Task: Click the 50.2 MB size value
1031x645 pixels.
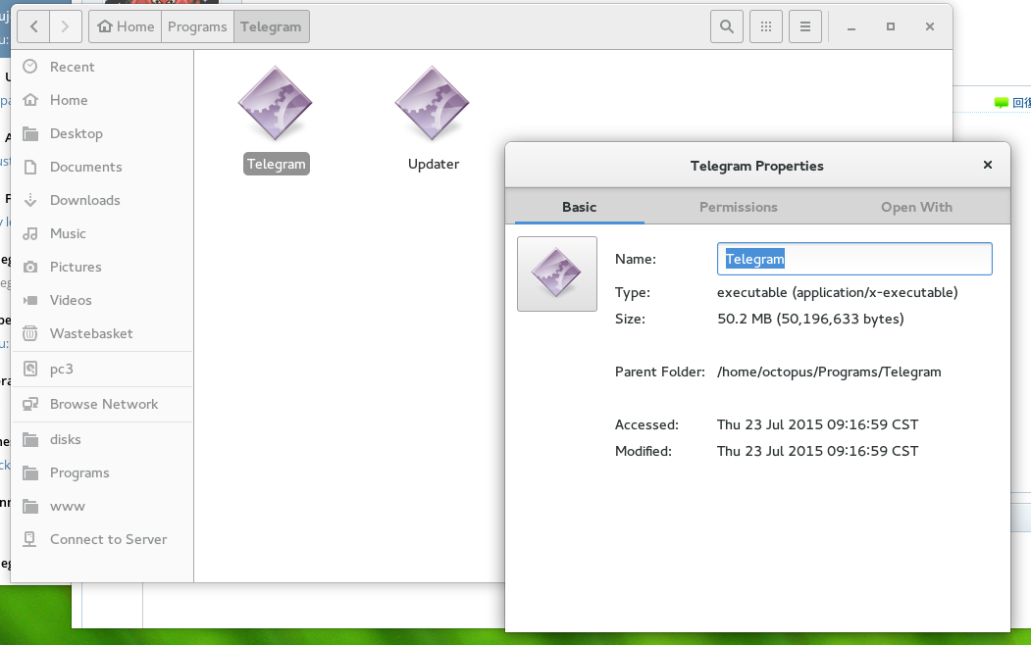Action: pos(810,320)
